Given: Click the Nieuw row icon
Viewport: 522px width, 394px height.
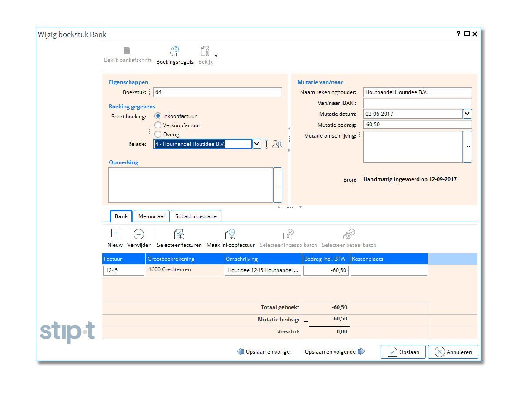Looking at the screenshot, I should click(115, 235).
